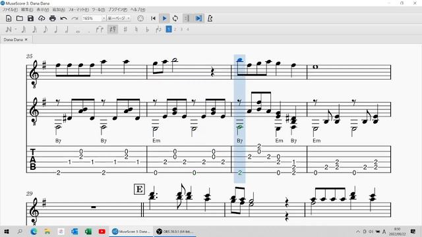
Task: Toggle pan score during playback
Action: [x=198, y=18]
